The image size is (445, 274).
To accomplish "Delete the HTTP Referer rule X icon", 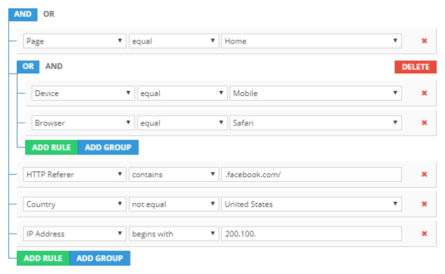I will coord(424,174).
